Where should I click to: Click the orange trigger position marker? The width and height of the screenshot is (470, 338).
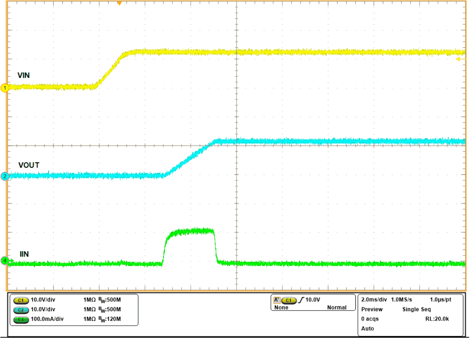tap(119, 4)
